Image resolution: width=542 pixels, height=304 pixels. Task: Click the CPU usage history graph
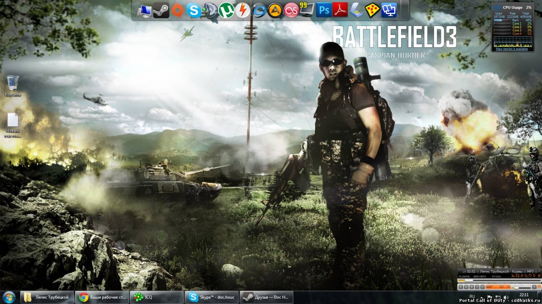[513, 41]
